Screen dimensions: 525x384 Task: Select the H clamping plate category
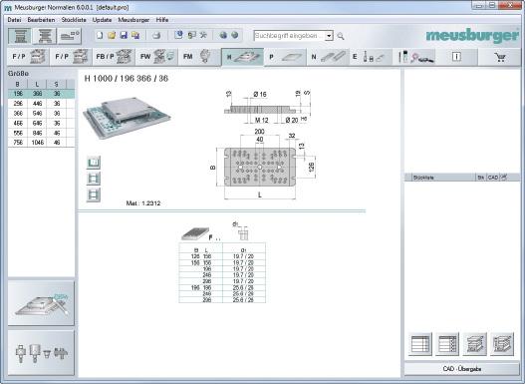click(x=243, y=57)
